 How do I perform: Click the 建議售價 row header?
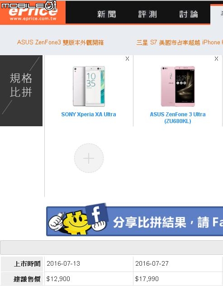[22, 279]
